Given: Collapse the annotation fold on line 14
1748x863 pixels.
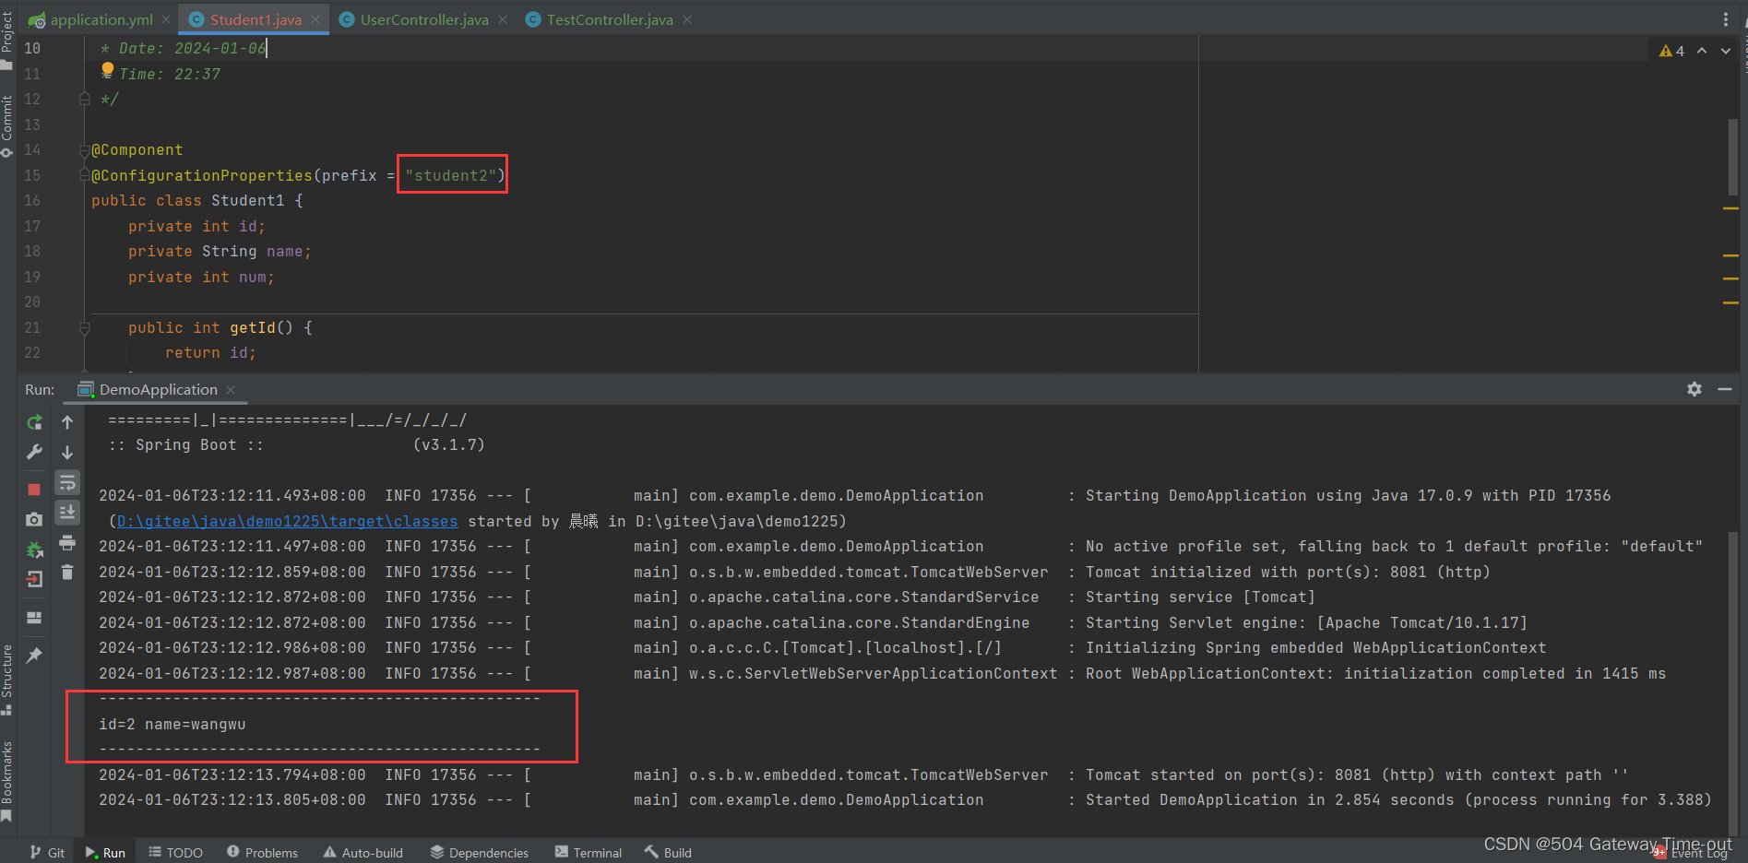Looking at the screenshot, I should (85, 149).
